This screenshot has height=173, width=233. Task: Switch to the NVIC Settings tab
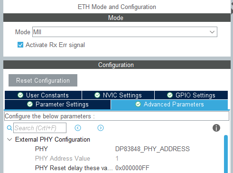pyautogui.click(x=118, y=95)
